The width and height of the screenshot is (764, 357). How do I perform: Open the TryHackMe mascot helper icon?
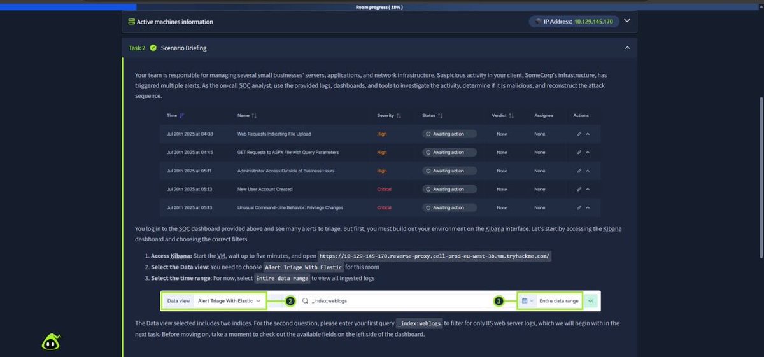tap(51, 342)
